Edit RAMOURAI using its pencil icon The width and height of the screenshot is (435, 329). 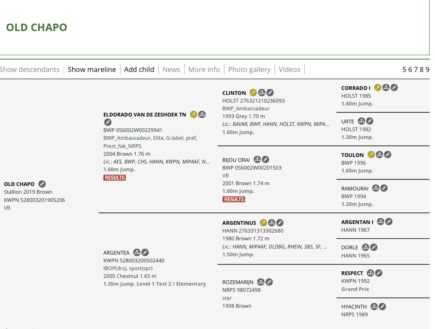[x=384, y=188]
